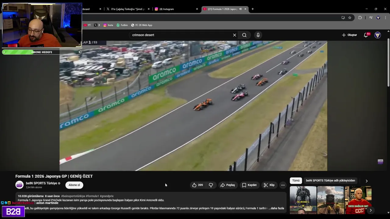This screenshot has height=219, width=390.
Task: Click the browser profile avatar
Action: tap(378, 18)
